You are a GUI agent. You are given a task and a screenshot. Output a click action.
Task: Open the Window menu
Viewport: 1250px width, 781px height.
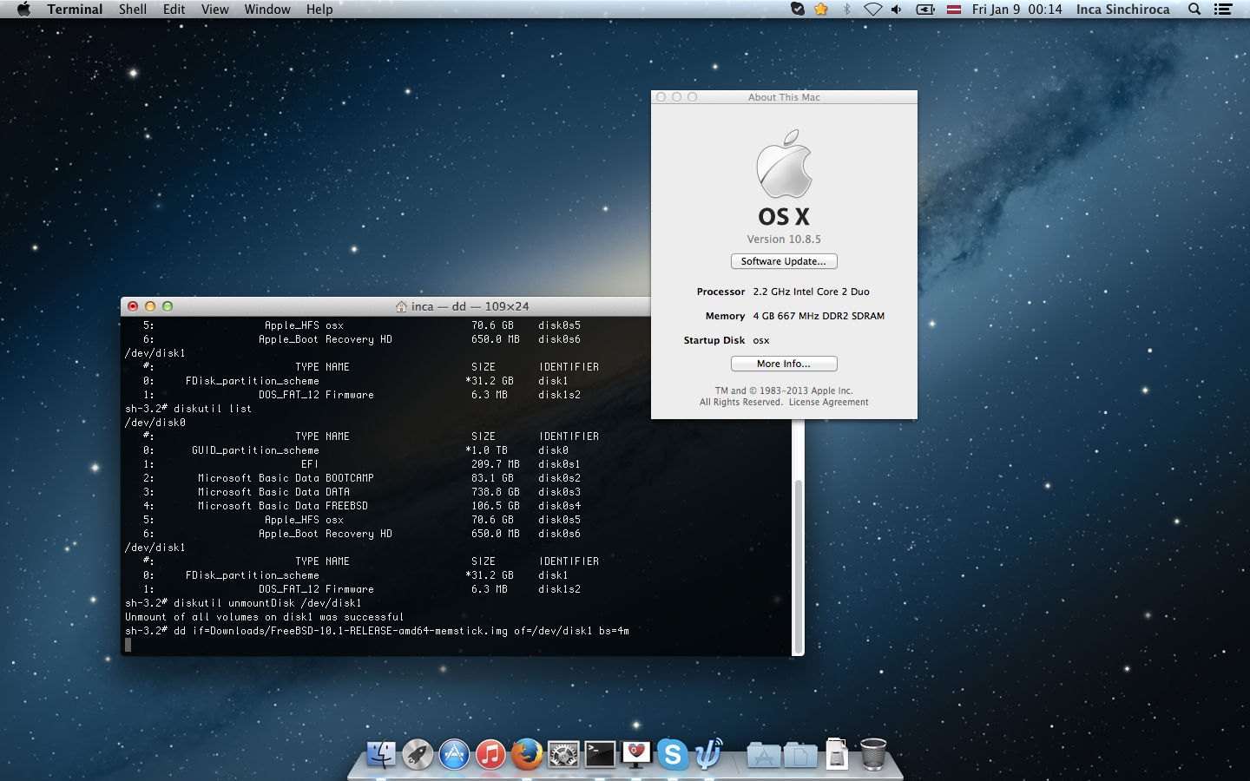[267, 9]
